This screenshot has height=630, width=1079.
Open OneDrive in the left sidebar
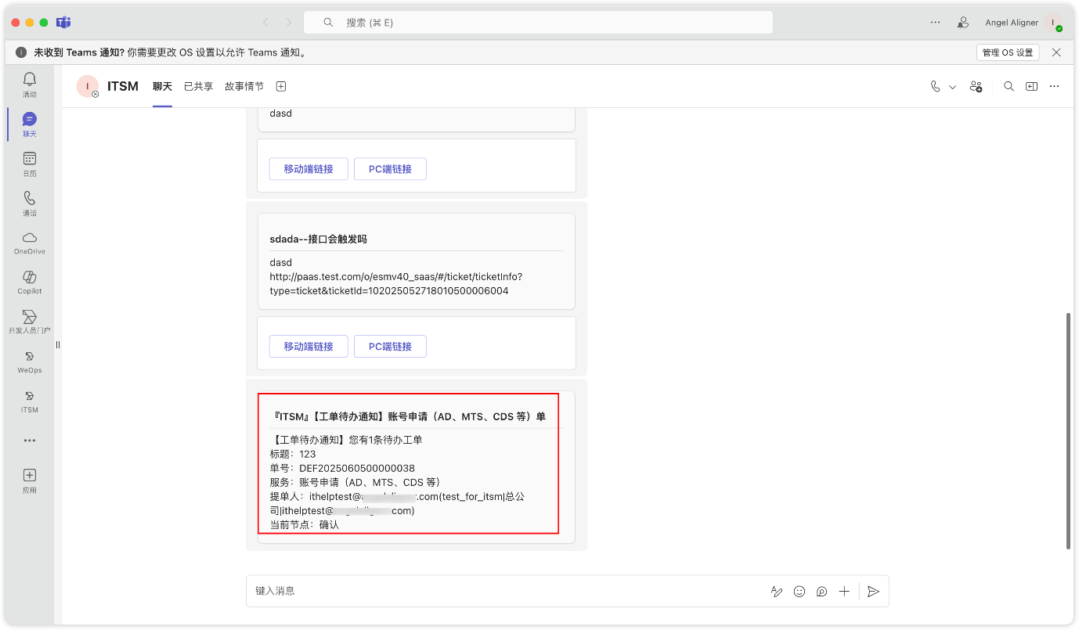coord(30,242)
